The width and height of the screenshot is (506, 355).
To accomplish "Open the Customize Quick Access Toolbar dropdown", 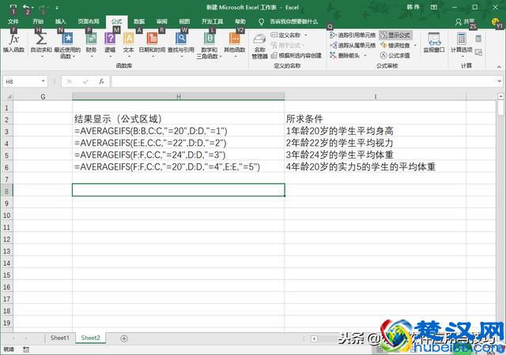I will tap(57, 7).
